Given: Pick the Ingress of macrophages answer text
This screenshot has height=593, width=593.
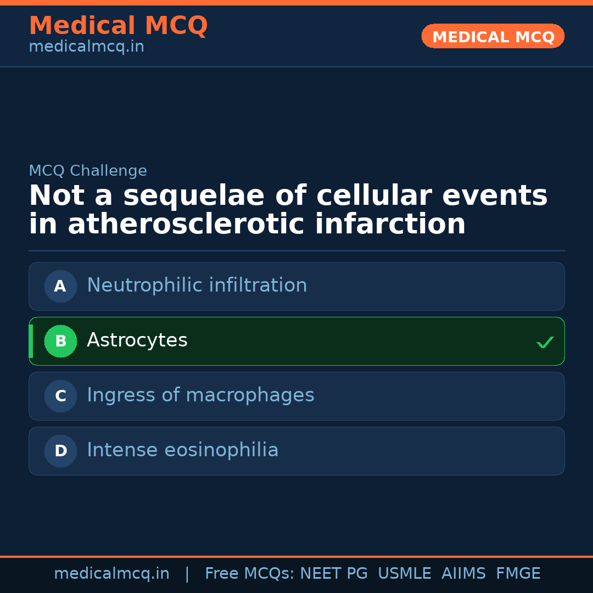Looking at the screenshot, I should [200, 395].
